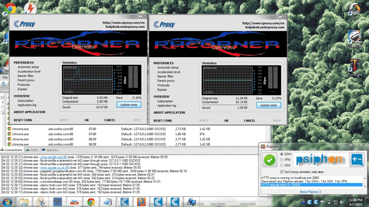369x207 pixels.
Task: Open www.google.co.uk:80 link in Proxifier log
Action: click(54, 168)
